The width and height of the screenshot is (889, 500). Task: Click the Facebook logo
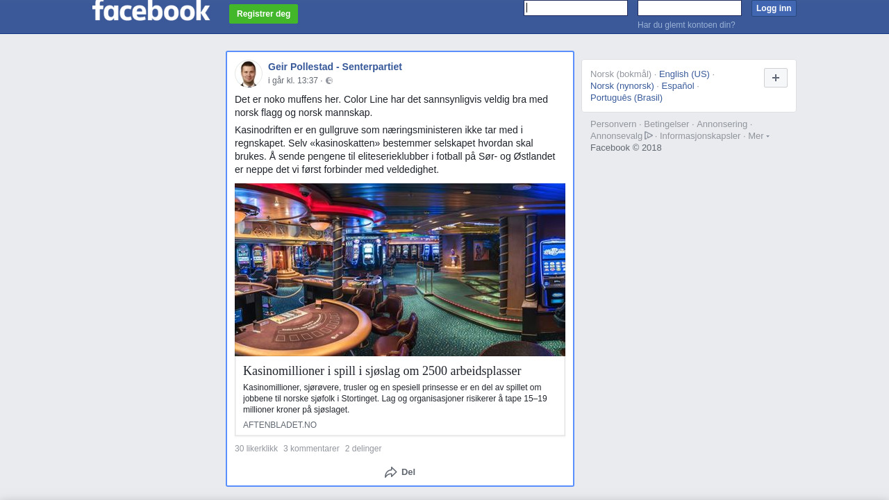tap(151, 10)
